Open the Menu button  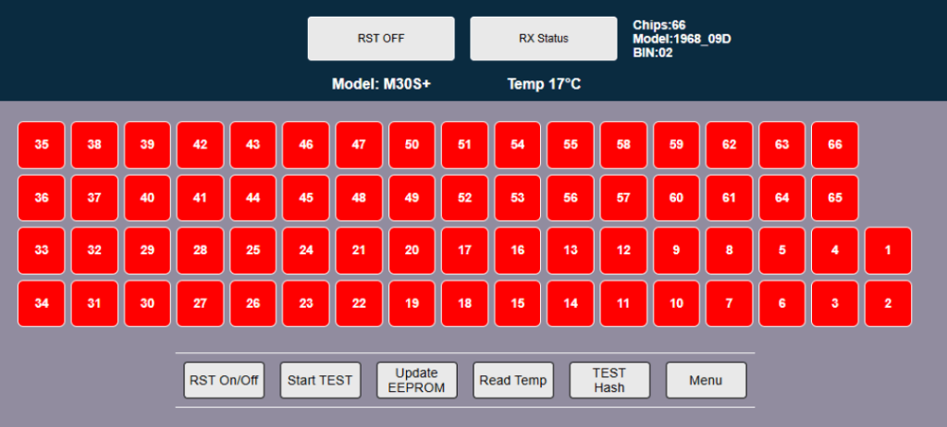tap(706, 380)
